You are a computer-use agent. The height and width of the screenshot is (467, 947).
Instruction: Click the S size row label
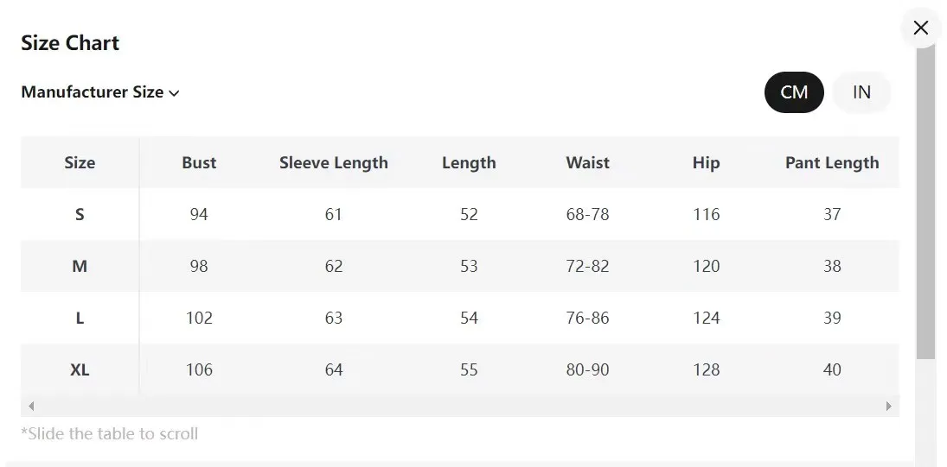(x=80, y=214)
